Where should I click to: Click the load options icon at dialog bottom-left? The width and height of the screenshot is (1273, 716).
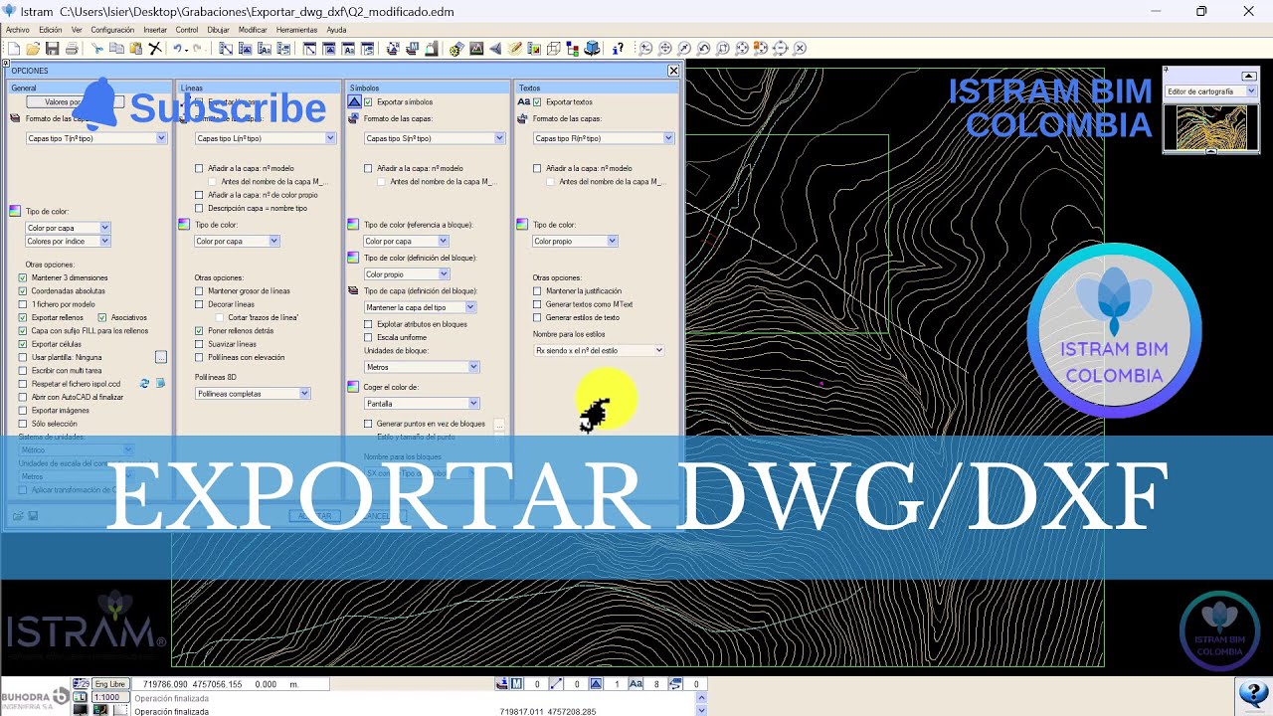tap(17, 516)
